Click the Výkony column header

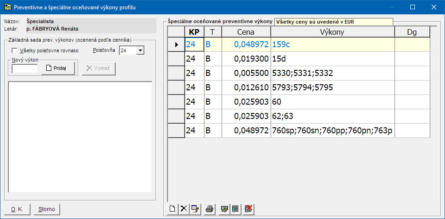pyautogui.click(x=333, y=32)
